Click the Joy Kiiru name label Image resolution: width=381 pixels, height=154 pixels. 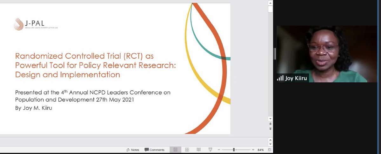pyautogui.click(x=296, y=78)
